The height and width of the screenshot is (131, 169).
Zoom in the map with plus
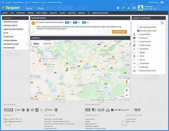(x=127, y=90)
